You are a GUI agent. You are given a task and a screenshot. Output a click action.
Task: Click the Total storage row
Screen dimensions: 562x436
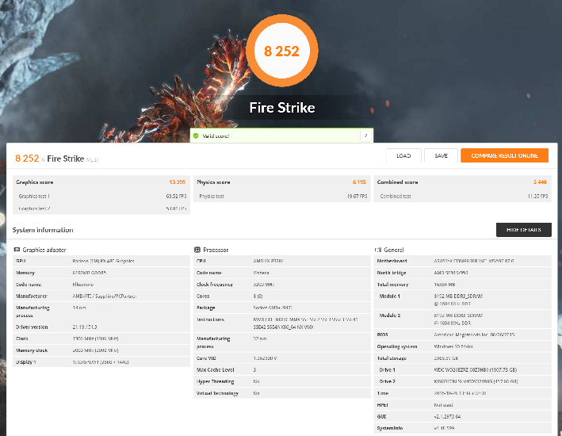(462, 358)
